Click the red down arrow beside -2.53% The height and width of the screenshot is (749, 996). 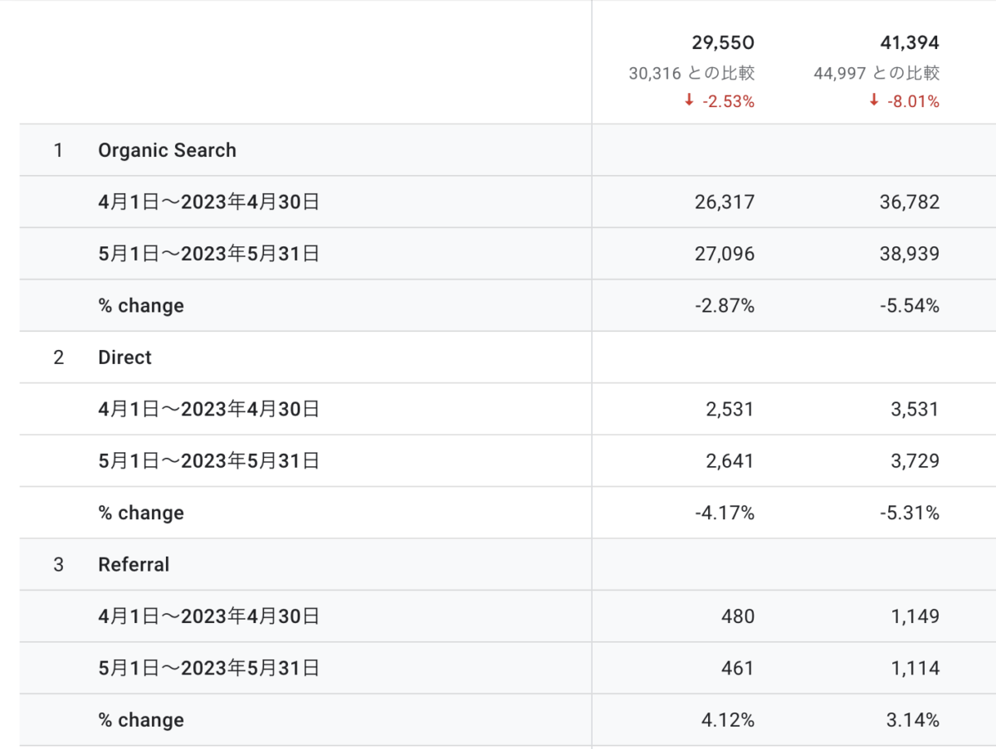coord(689,101)
